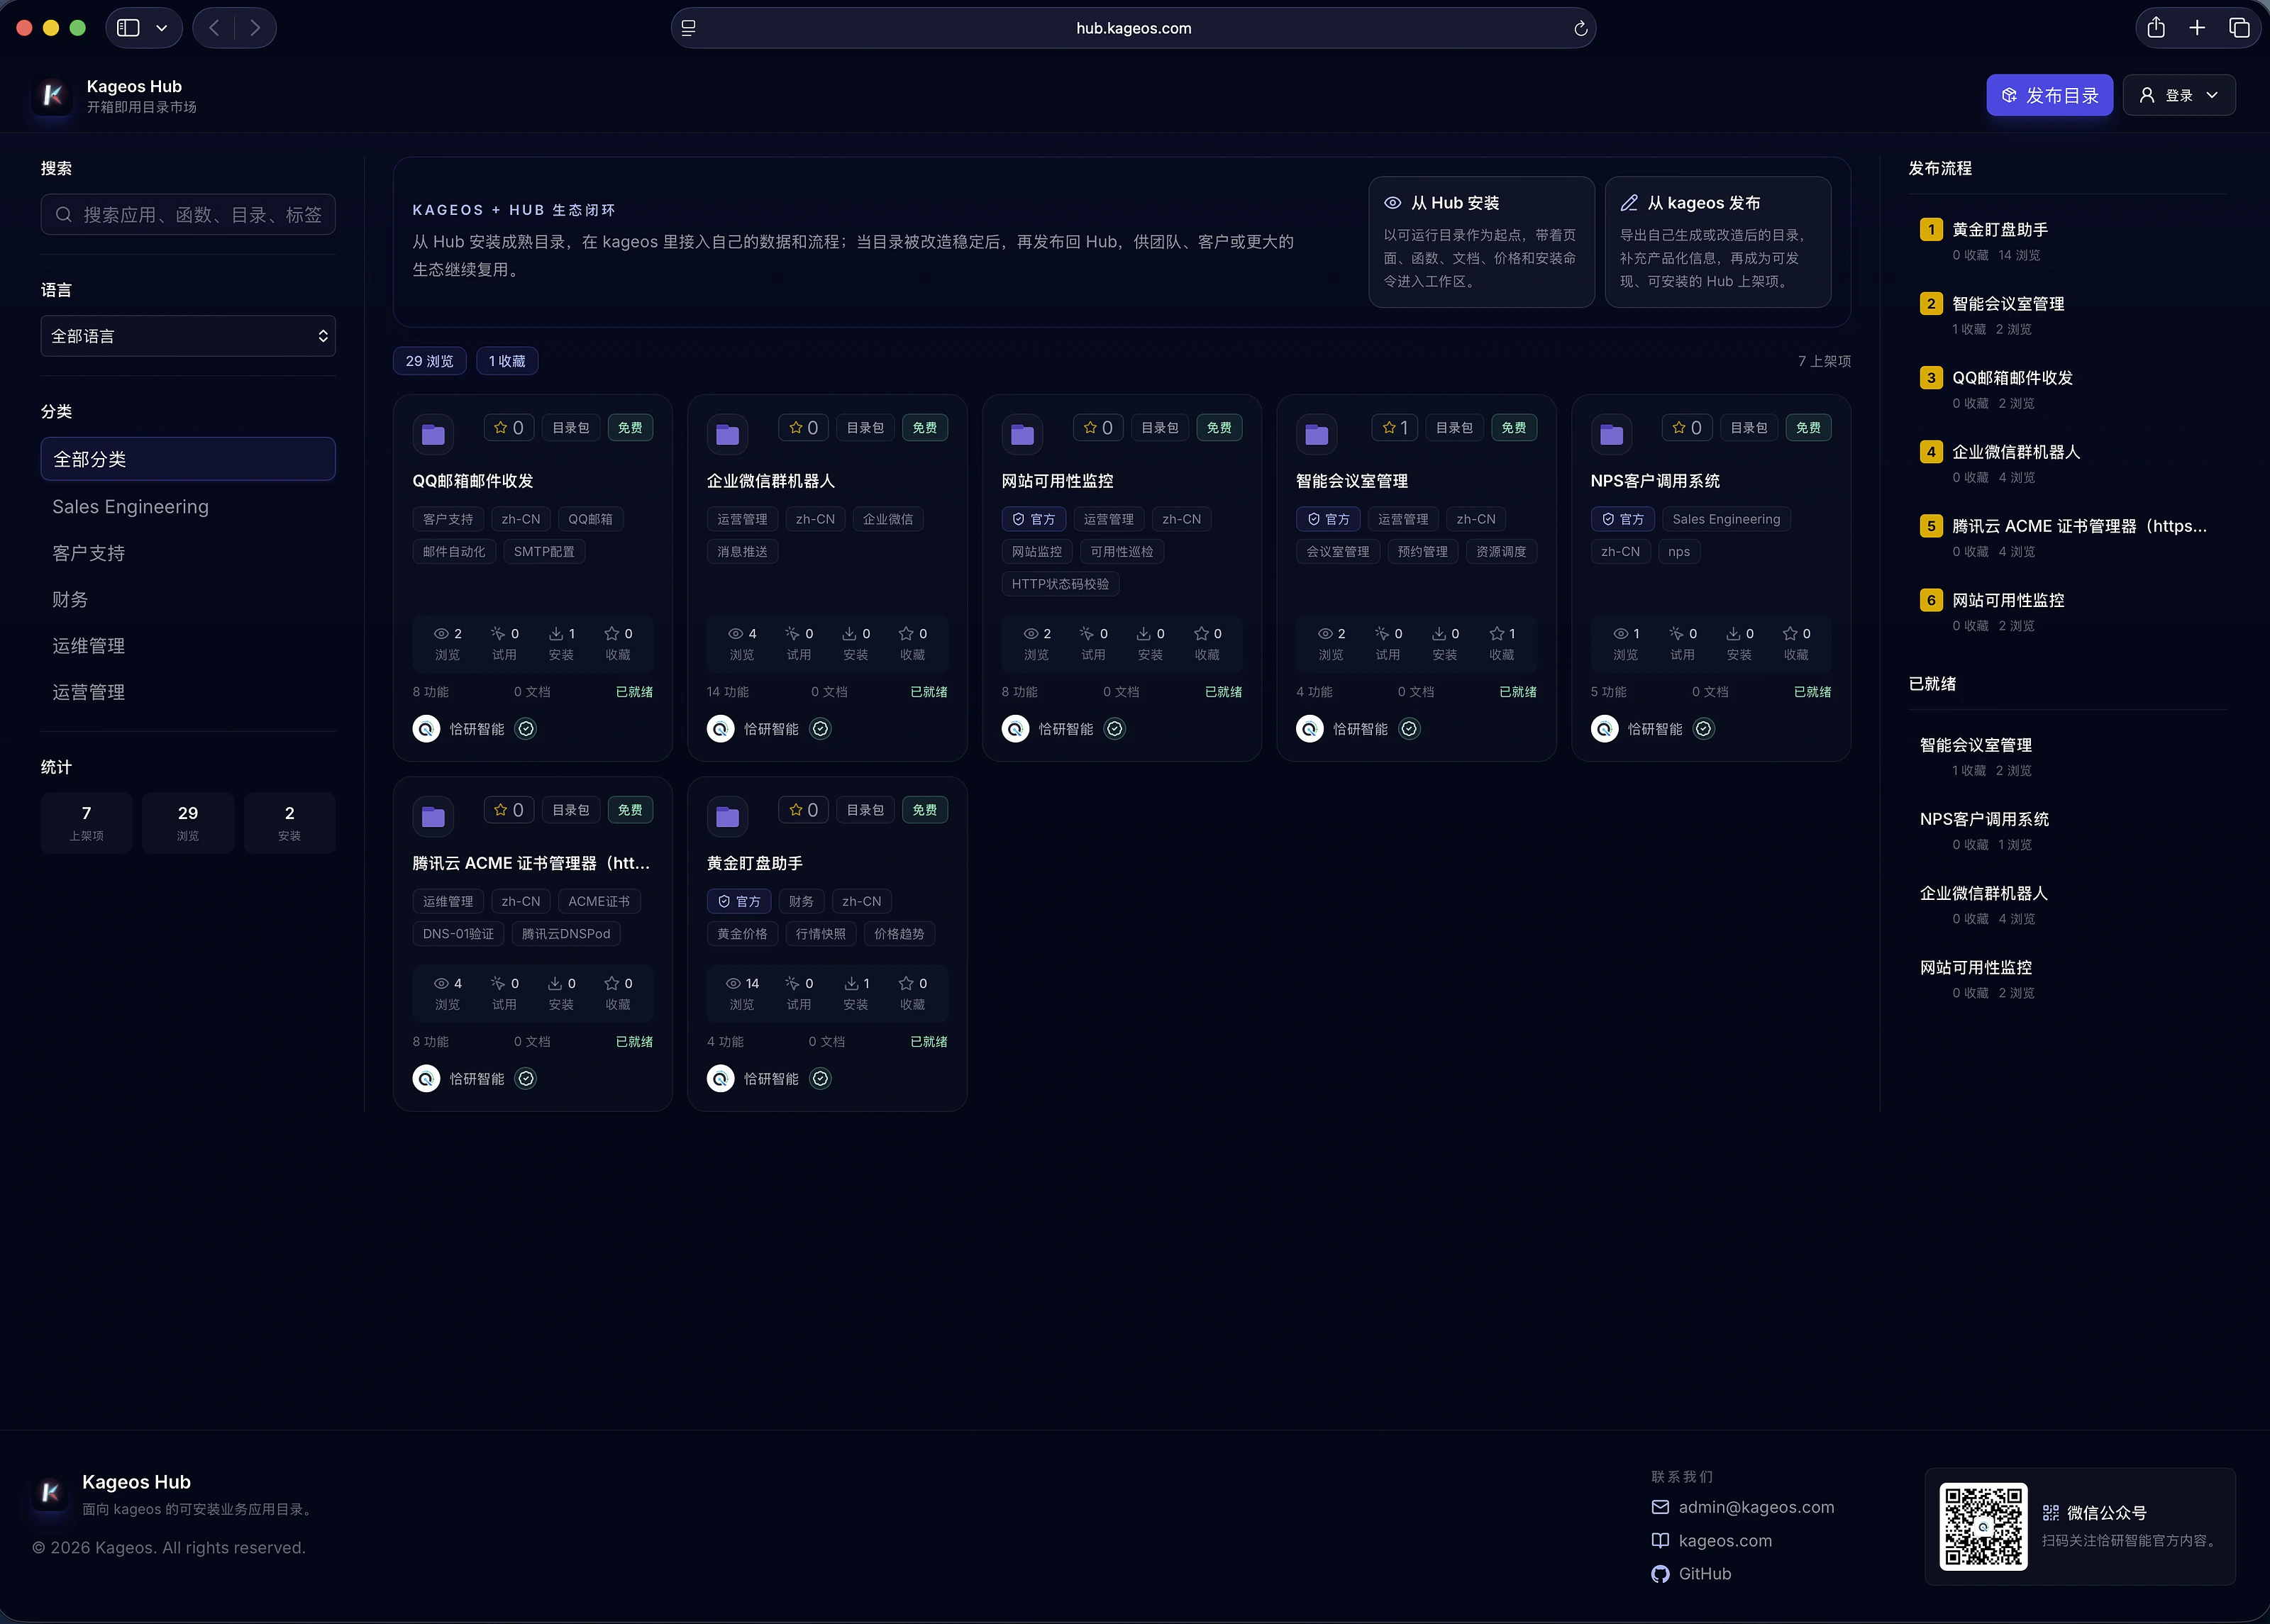Image resolution: width=2270 pixels, height=1624 pixels.
Task: Select the 全部分类 category
Action: pos(188,459)
